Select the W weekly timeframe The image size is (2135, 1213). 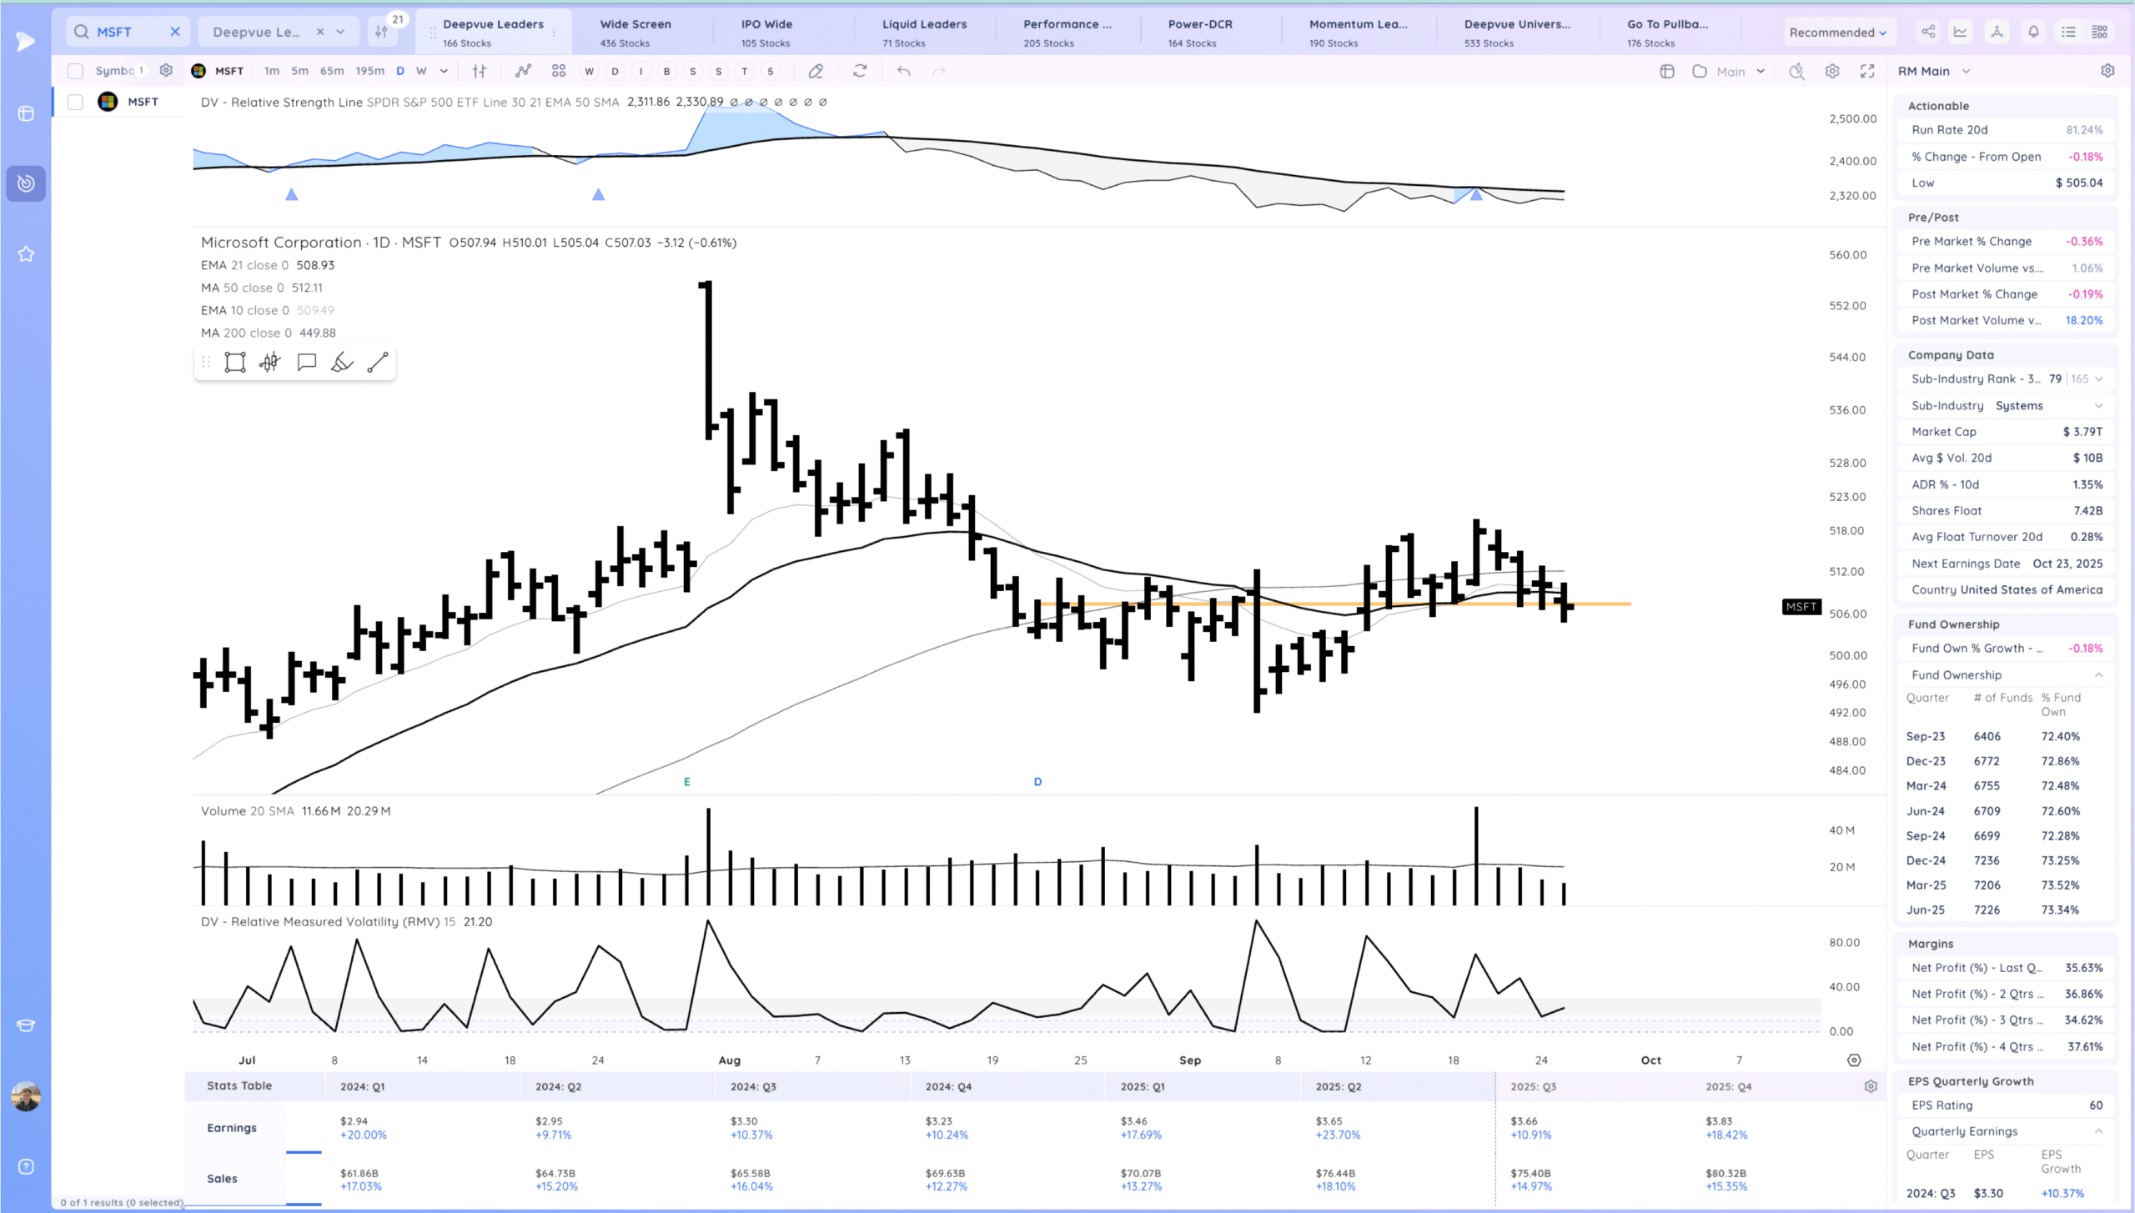coord(421,71)
